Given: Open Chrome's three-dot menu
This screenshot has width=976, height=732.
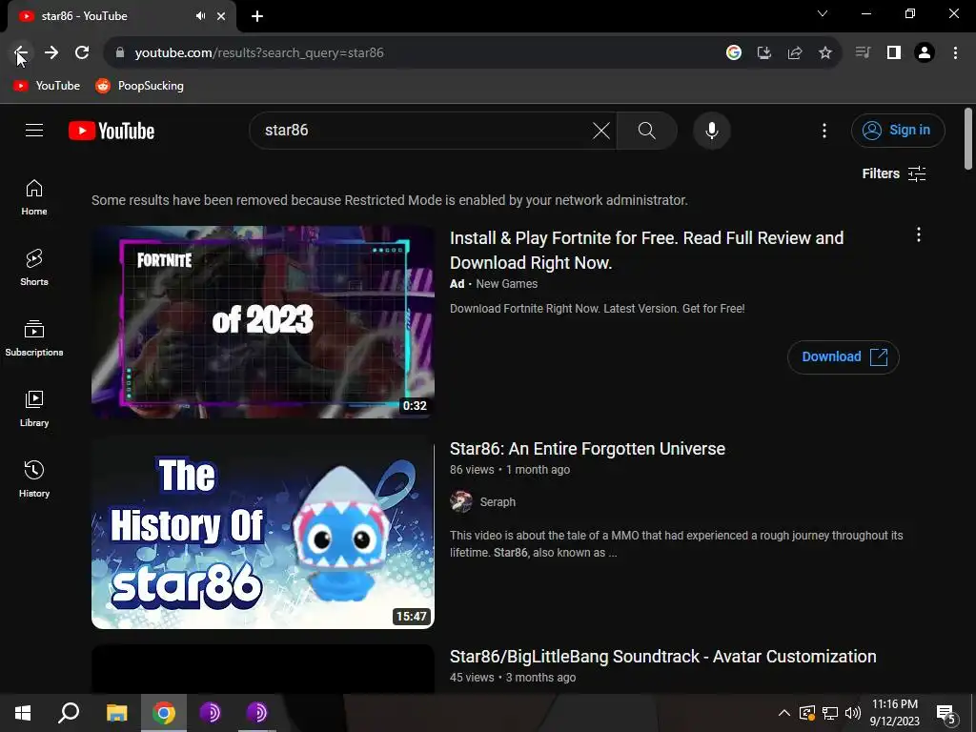Looking at the screenshot, I should [955, 53].
